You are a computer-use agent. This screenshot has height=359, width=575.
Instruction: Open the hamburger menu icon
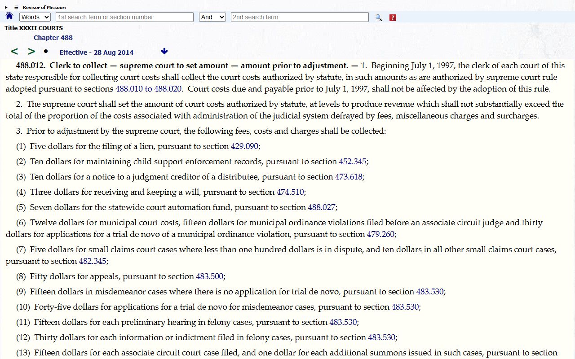click(x=16, y=7)
